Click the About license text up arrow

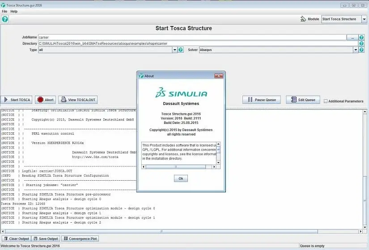click(x=218, y=144)
